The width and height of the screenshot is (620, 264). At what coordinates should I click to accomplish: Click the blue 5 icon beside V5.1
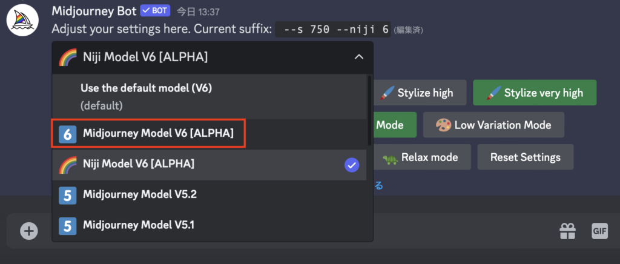[67, 226]
